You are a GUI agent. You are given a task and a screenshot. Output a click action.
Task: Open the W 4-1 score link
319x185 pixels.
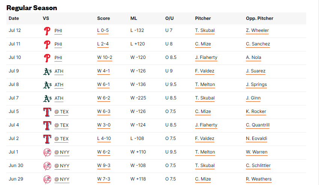coord(104,71)
